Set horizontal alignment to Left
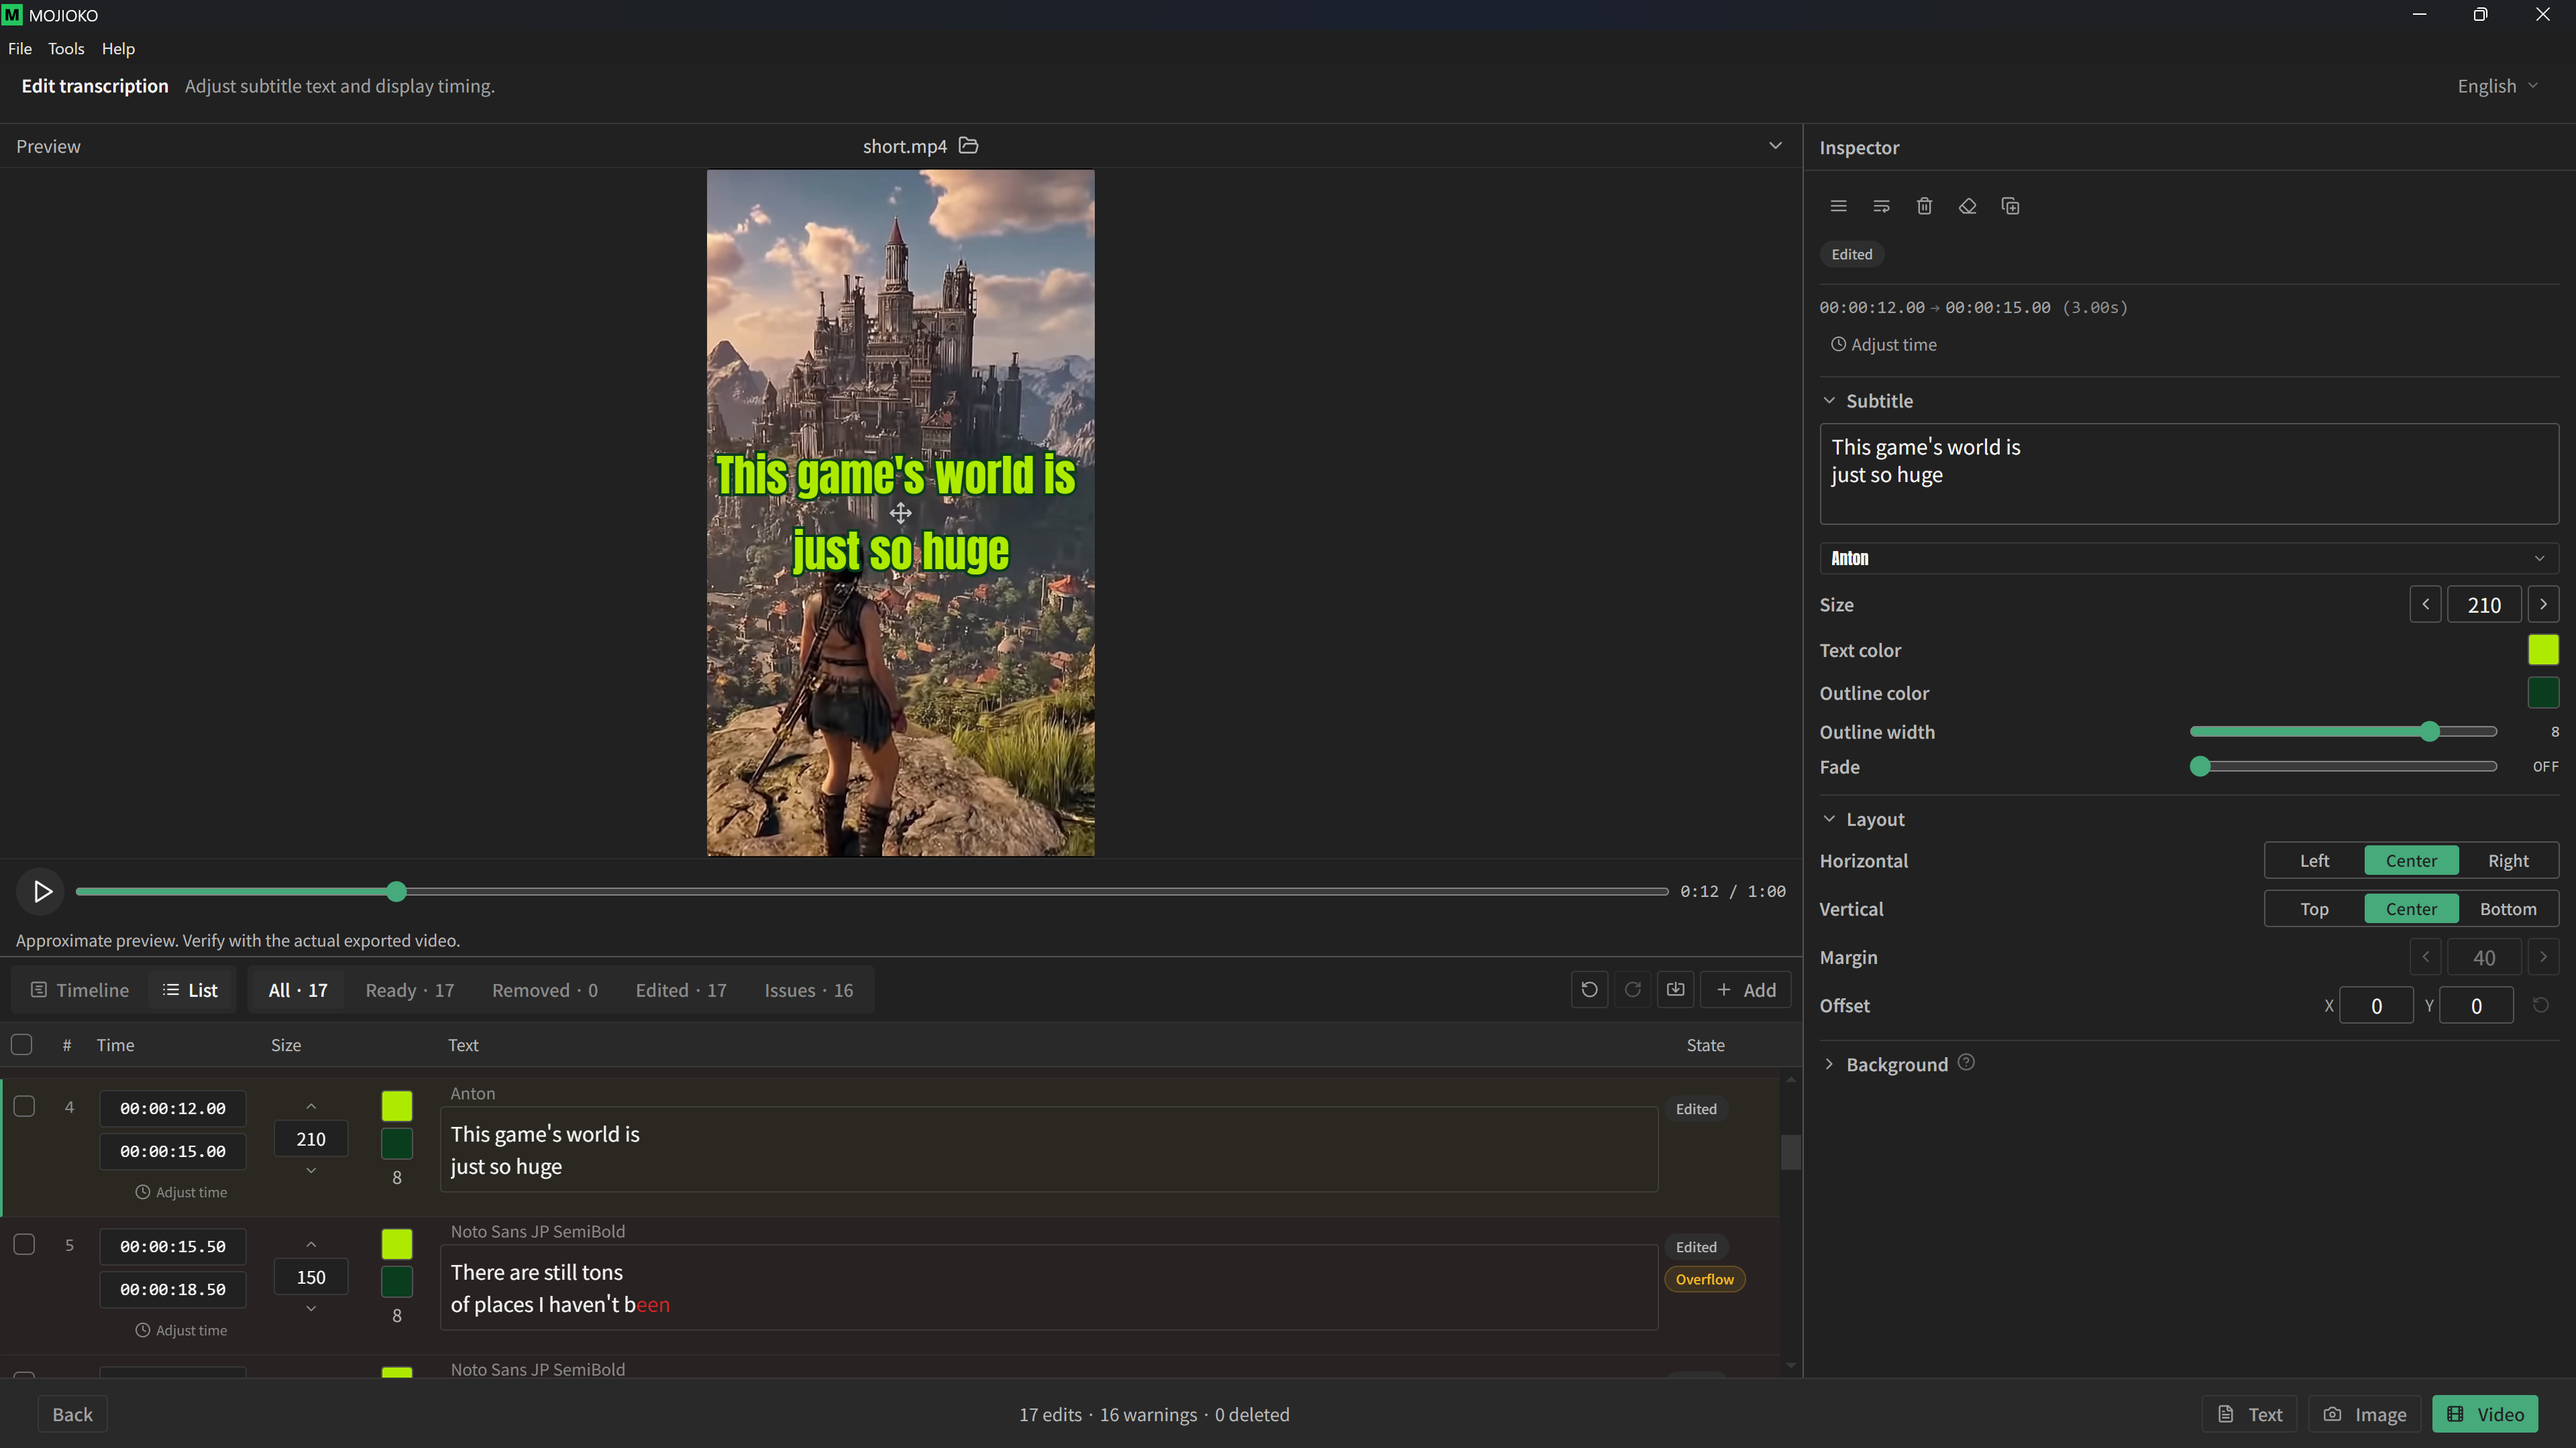Screen dimensions: 2576x1448 (2314, 861)
